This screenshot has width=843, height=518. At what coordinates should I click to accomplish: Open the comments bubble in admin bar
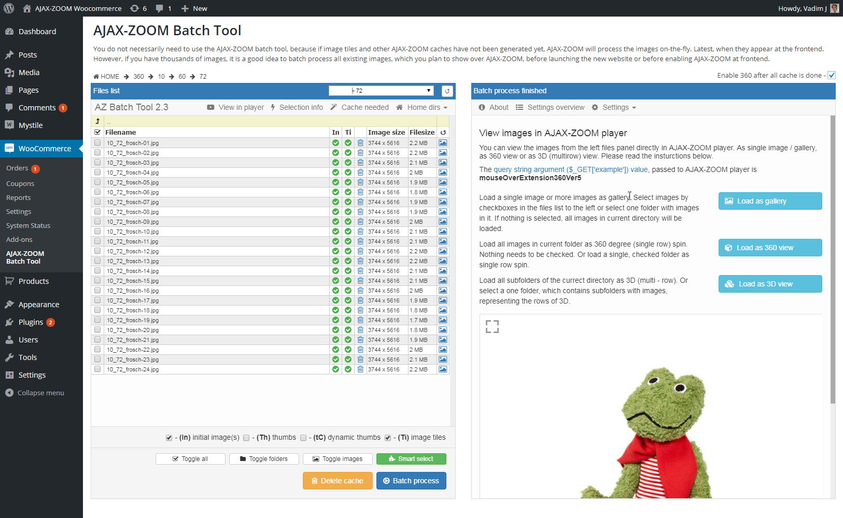pos(163,8)
